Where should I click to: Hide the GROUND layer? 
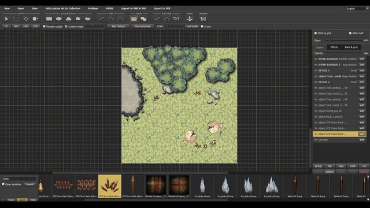(316, 140)
